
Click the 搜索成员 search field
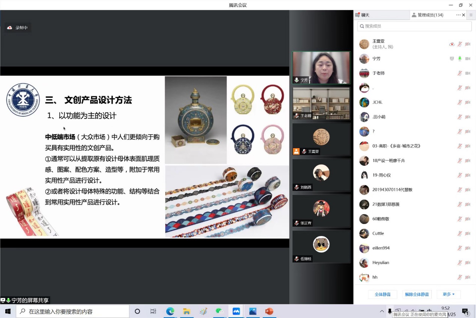pyautogui.click(x=414, y=26)
